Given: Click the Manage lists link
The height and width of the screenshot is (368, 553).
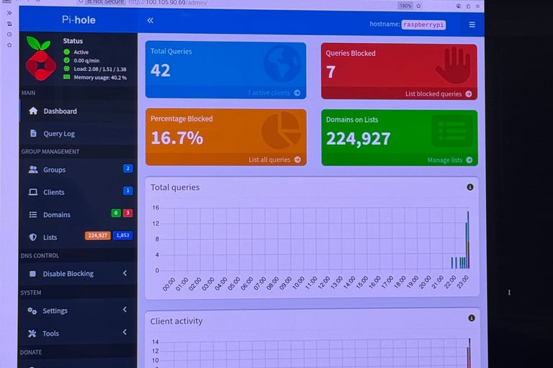Looking at the screenshot, I should [x=445, y=160].
